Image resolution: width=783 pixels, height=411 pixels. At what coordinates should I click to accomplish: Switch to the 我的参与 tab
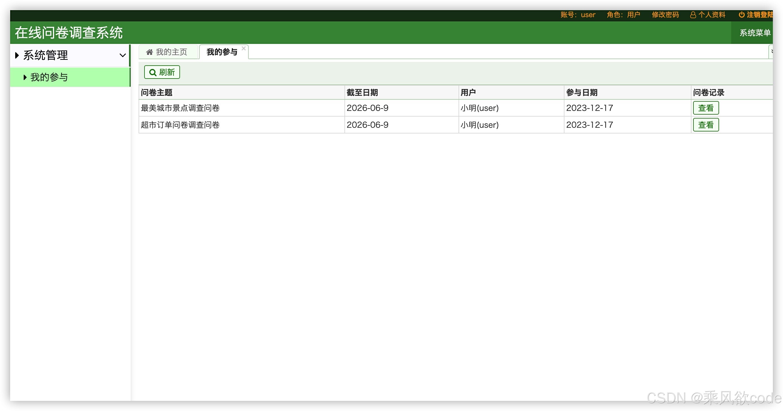click(222, 52)
